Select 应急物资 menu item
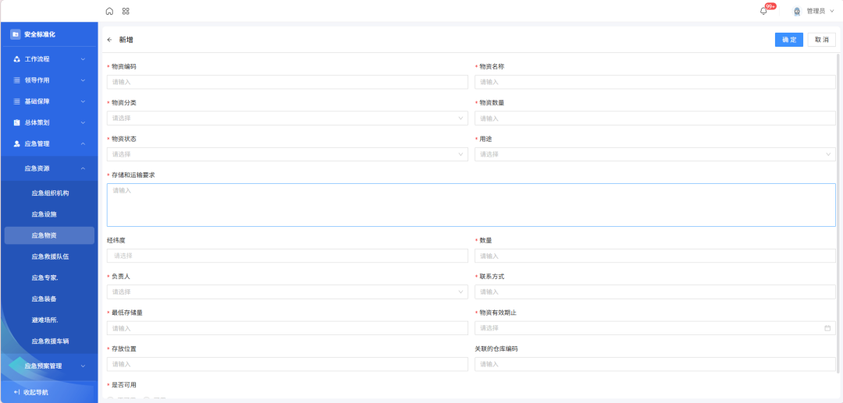Viewport: 843px width, 403px height. pos(49,235)
